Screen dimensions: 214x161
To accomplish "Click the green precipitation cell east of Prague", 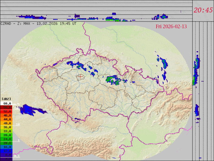I will coord(114,80).
